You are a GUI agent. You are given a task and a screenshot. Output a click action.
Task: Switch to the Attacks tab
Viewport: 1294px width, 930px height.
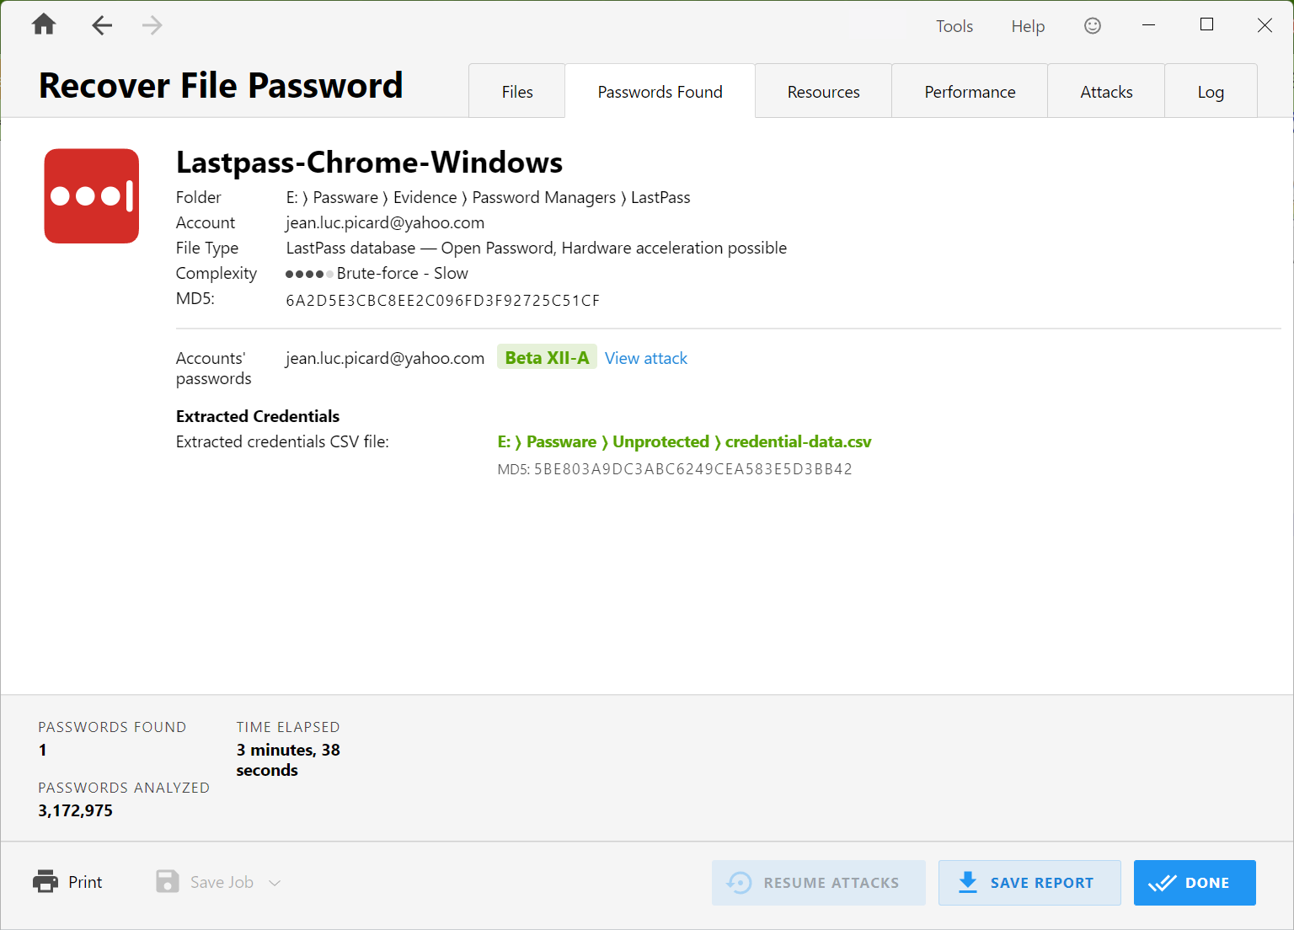1105,91
